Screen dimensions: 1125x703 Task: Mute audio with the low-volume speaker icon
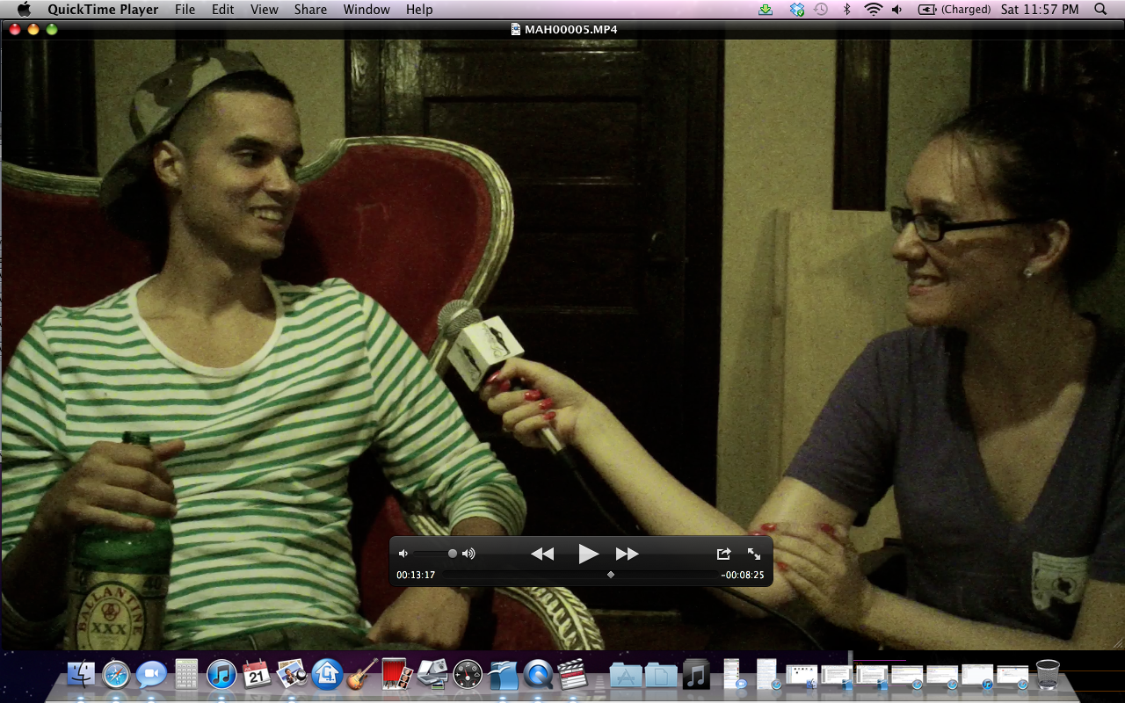(403, 554)
